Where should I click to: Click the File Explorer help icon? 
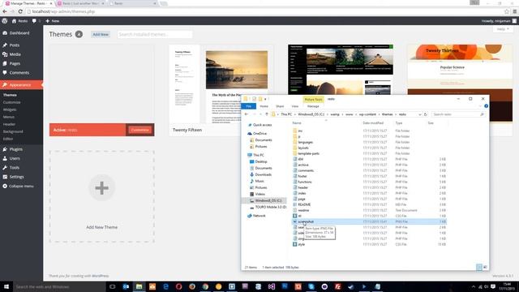486,106
